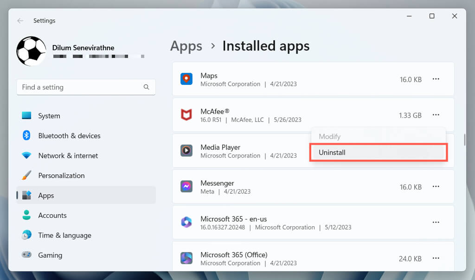Focus the Find a setting search box
Screen dimensions: 475x280
86,87
